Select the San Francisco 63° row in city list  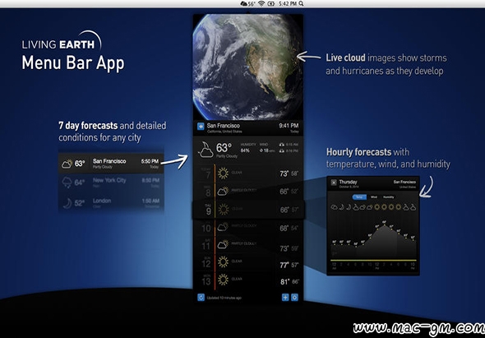111,163
